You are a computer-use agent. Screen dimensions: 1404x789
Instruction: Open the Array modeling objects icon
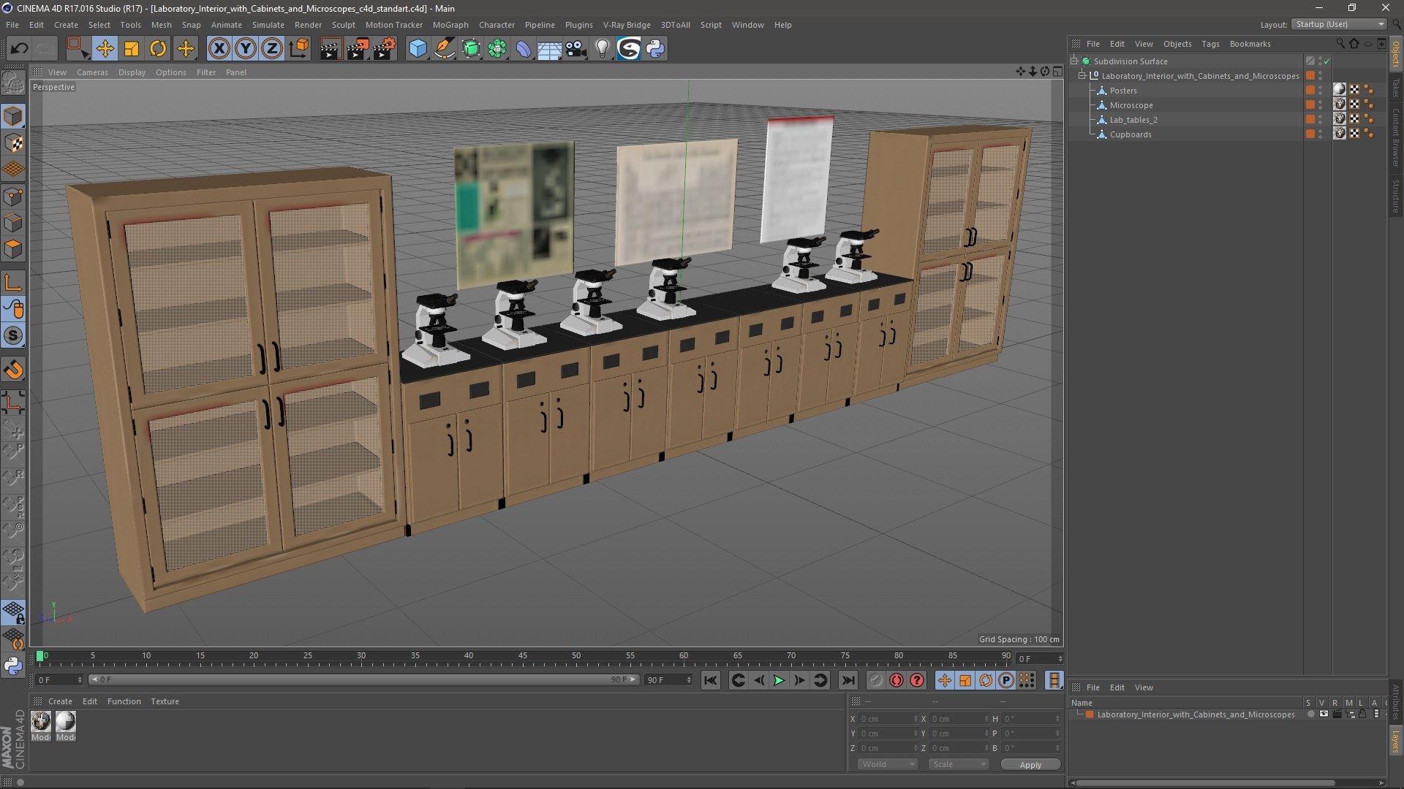[497, 49]
